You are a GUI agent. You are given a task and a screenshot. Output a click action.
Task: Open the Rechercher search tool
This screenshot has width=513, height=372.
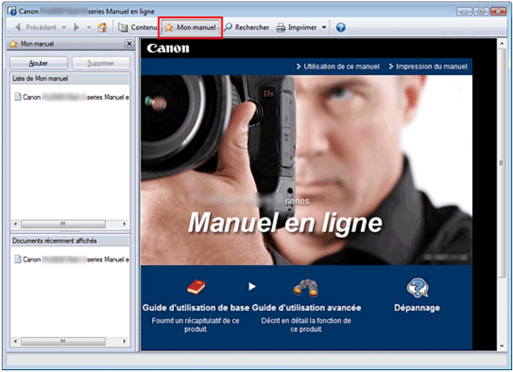[x=247, y=28]
